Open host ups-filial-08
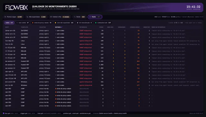206x117 pixels. pos(11,78)
